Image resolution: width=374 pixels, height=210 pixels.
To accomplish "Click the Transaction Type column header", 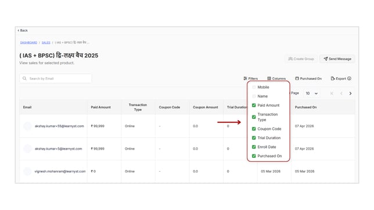I will point(138,107).
